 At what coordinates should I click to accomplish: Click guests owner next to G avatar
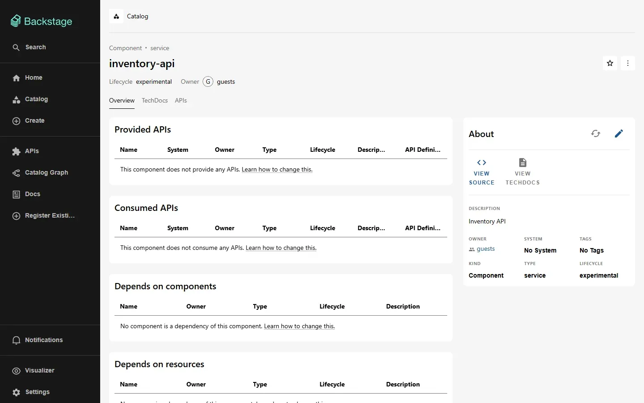(x=226, y=81)
